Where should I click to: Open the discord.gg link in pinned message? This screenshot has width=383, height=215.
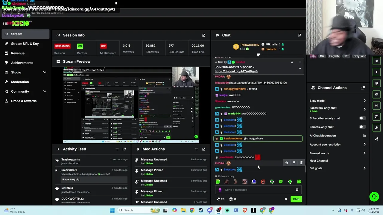[x=236, y=71]
